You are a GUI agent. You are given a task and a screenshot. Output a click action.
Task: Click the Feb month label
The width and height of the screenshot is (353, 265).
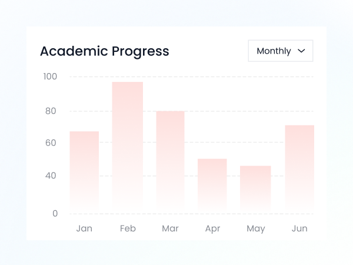(128, 228)
